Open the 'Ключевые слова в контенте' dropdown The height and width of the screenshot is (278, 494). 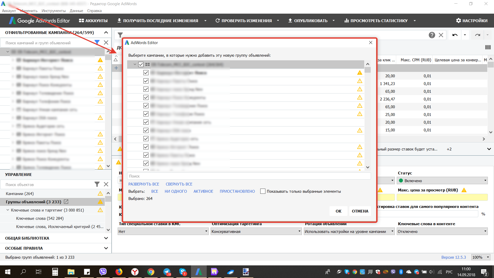coord(442,231)
